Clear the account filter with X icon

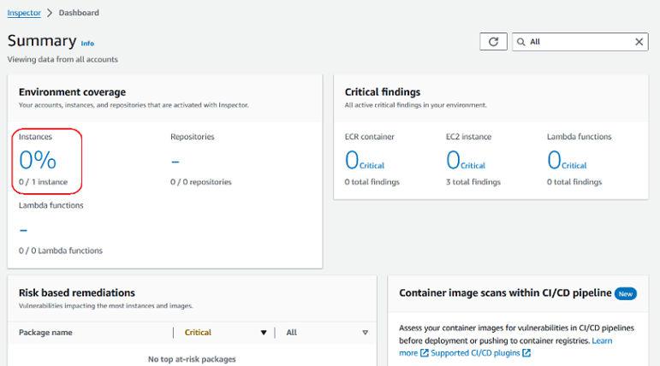point(639,42)
